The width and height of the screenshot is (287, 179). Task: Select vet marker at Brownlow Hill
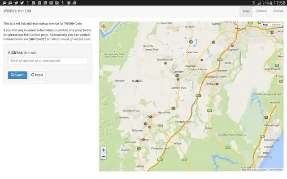coord(165,63)
